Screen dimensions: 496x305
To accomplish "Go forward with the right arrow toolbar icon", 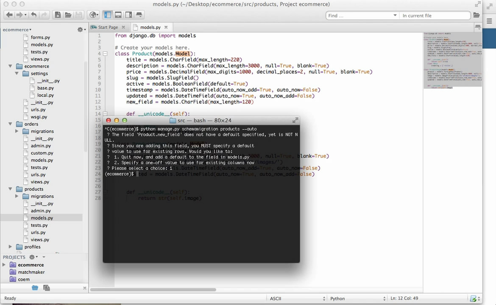I will tap(20, 15).
